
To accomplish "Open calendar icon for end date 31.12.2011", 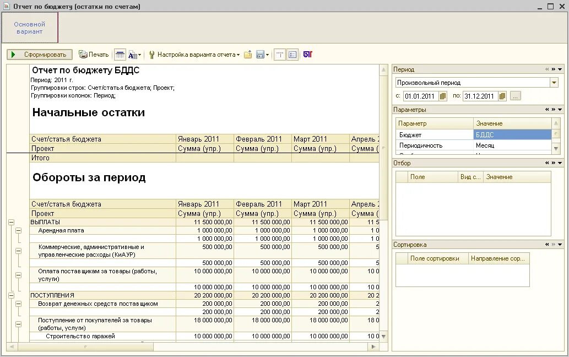I will 502,96.
